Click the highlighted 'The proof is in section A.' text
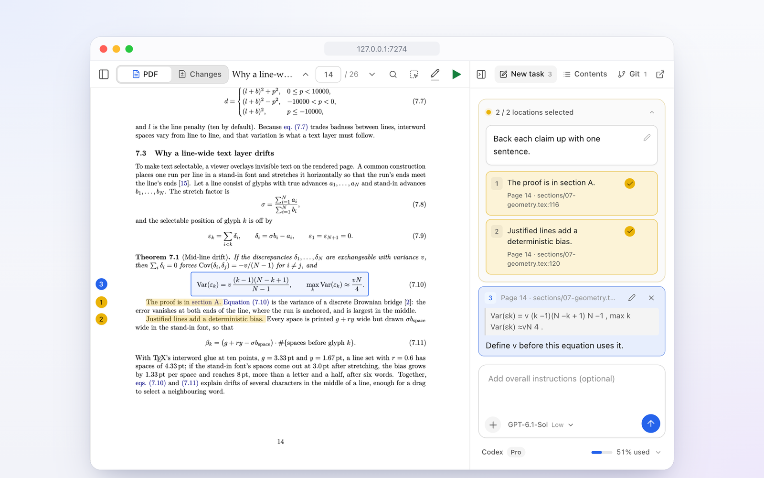Screen dimensions: 764x478 (x=184, y=302)
